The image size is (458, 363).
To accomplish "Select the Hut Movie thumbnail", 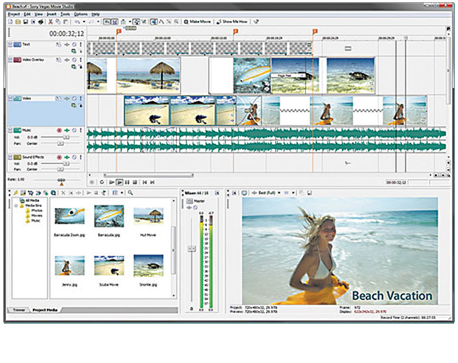I will pyautogui.click(x=148, y=216).
